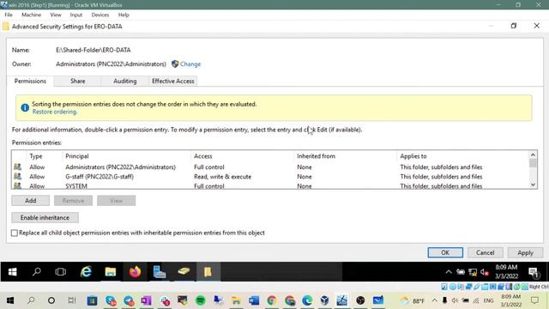Image resolution: width=549 pixels, height=309 pixels.
Task: Click the host ENG language indicator
Action: pyautogui.click(x=488, y=300)
